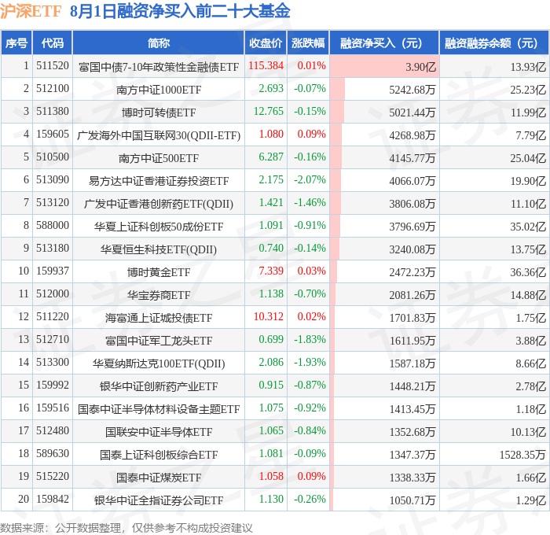
Task: Select fund code 159516
Action: [53, 408]
